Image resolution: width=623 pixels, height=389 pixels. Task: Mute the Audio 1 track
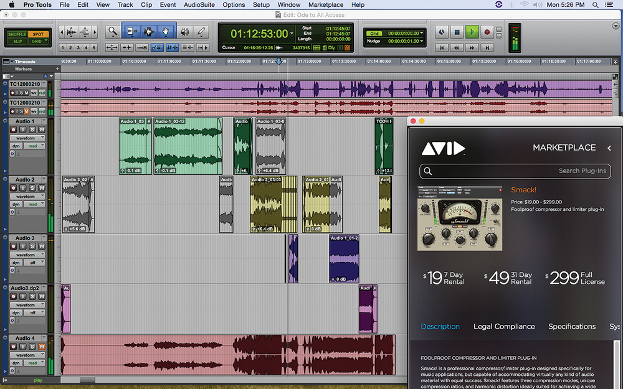pos(42,129)
